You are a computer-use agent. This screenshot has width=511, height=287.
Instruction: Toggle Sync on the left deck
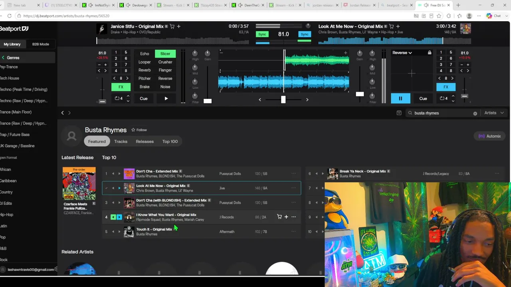click(262, 34)
